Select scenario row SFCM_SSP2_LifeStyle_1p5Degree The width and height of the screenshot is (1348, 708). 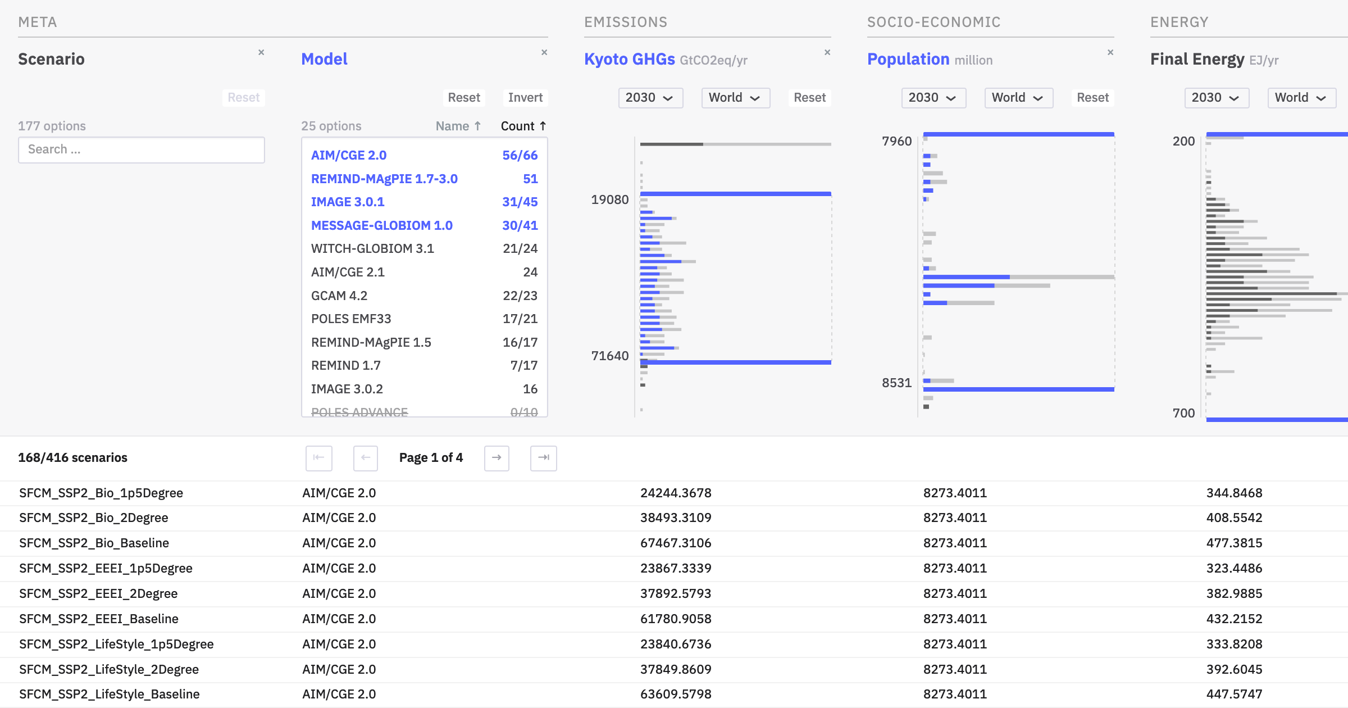pyautogui.click(x=674, y=645)
